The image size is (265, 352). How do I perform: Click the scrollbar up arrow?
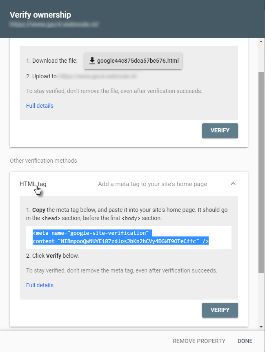pyautogui.click(x=261, y=41)
